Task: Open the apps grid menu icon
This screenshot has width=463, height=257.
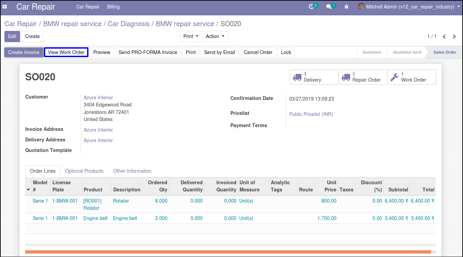Action: click(x=5, y=6)
